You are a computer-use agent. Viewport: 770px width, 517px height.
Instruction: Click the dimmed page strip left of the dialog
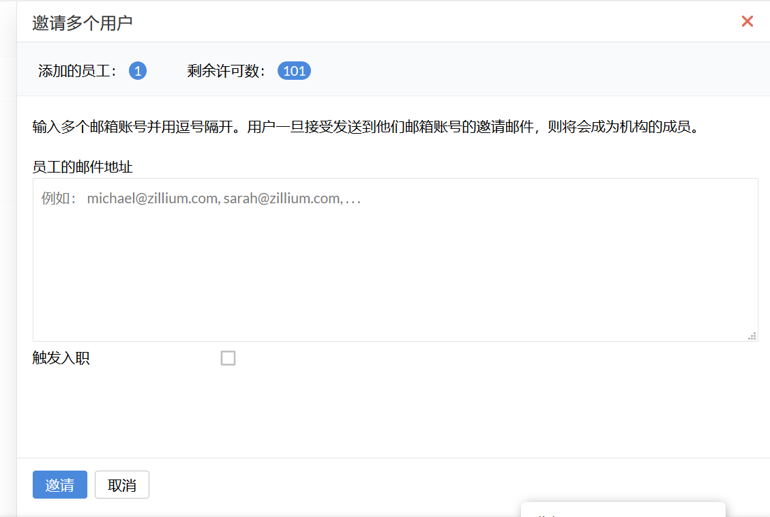(8, 273)
